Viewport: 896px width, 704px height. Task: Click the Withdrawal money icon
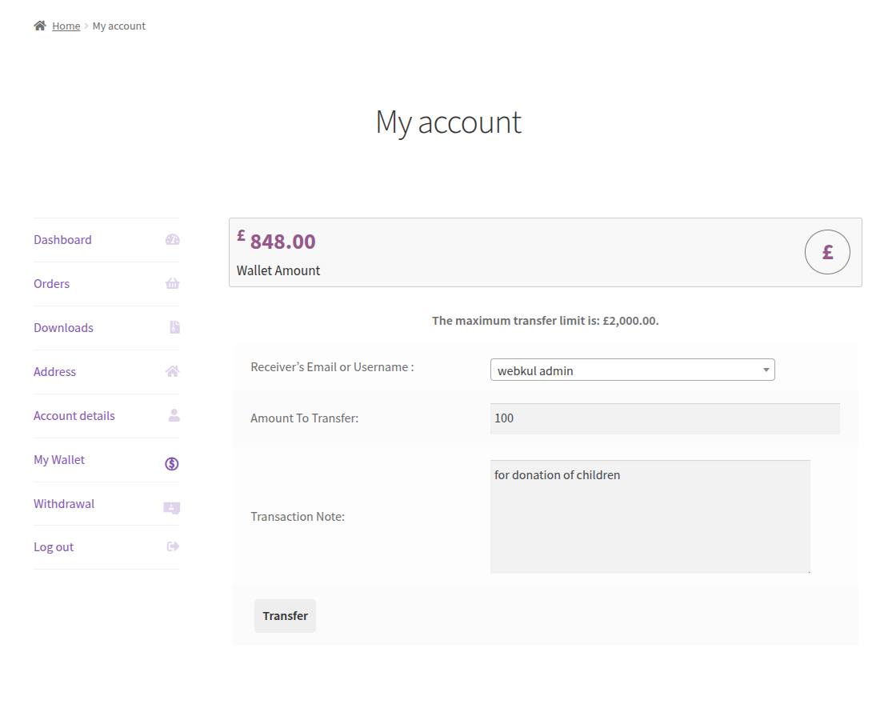click(171, 507)
